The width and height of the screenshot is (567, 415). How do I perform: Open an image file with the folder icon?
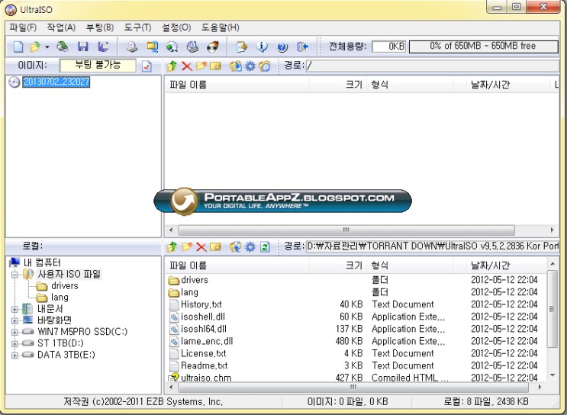pos(35,47)
